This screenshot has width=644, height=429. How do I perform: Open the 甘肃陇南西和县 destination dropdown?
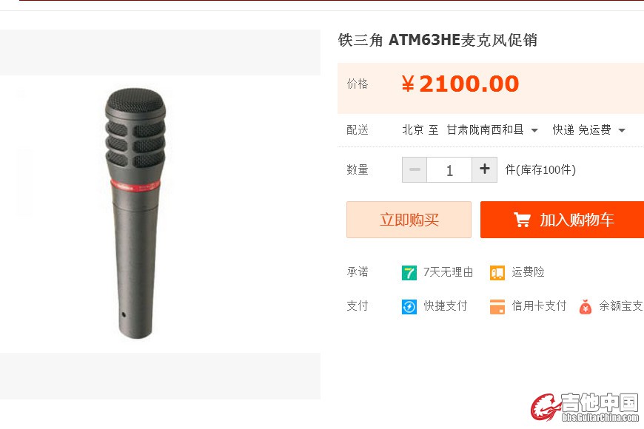pos(492,130)
